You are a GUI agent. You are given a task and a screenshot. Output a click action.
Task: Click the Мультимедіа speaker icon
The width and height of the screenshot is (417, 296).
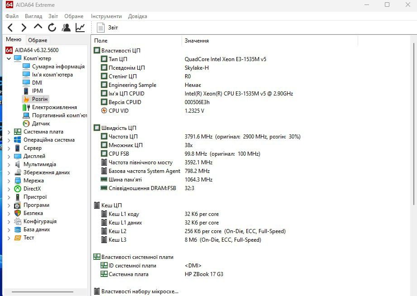18,164
